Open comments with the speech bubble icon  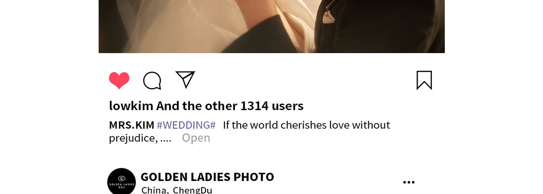coord(152,81)
